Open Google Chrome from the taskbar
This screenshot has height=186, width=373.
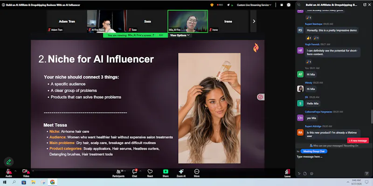52,182
